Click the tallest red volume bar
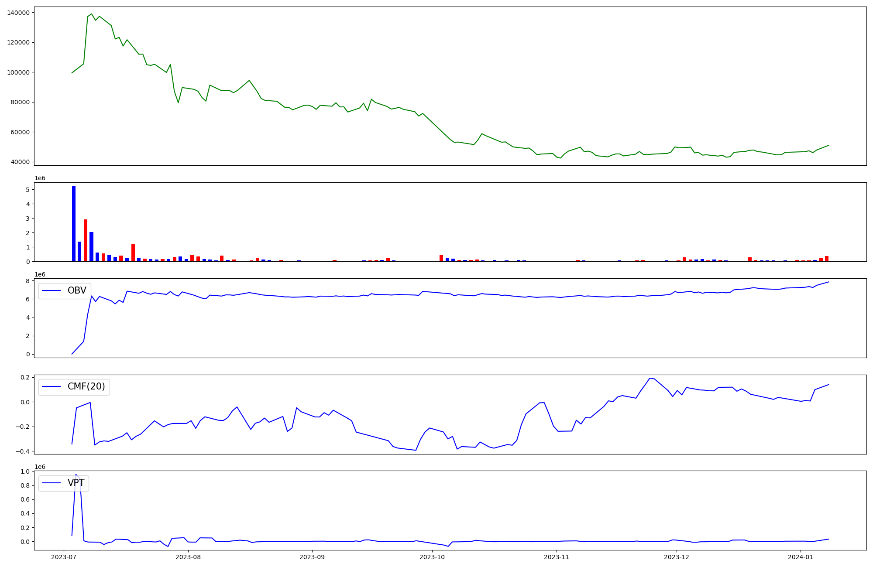 coord(86,240)
